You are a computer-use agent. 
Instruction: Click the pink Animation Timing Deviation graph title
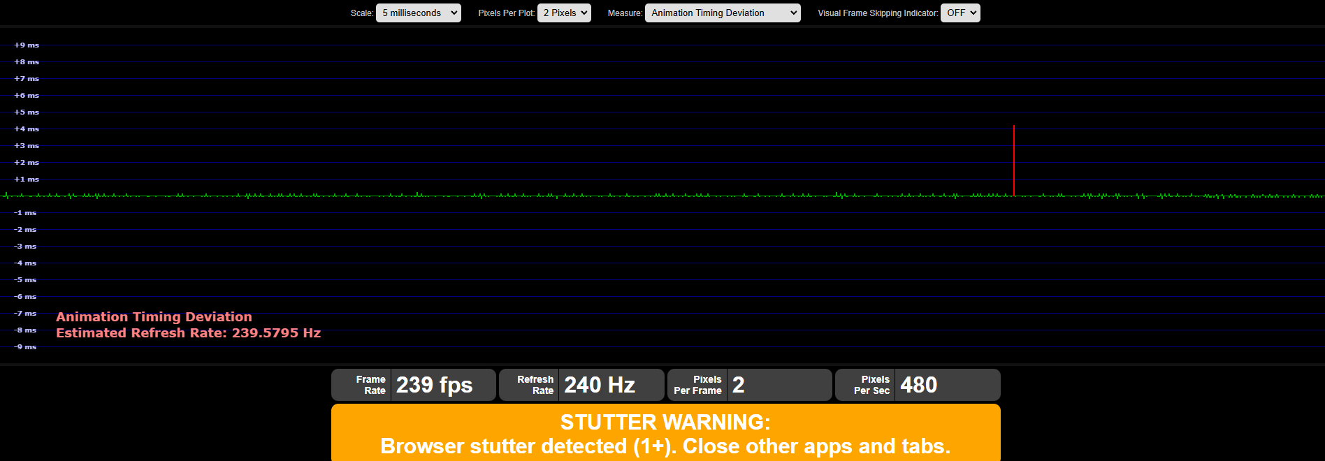(x=154, y=317)
